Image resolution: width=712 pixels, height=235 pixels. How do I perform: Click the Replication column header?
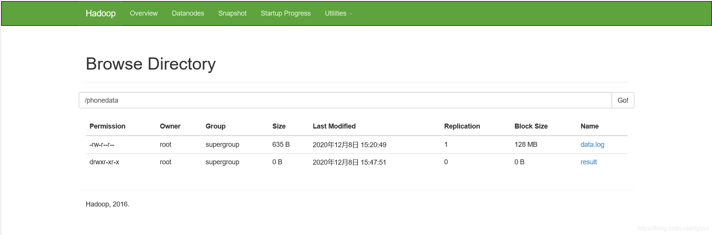pyautogui.click(x=462, y=126)
